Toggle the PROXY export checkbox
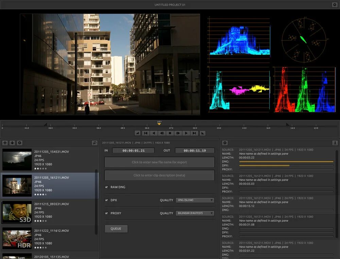 click(x=106, y=213)
